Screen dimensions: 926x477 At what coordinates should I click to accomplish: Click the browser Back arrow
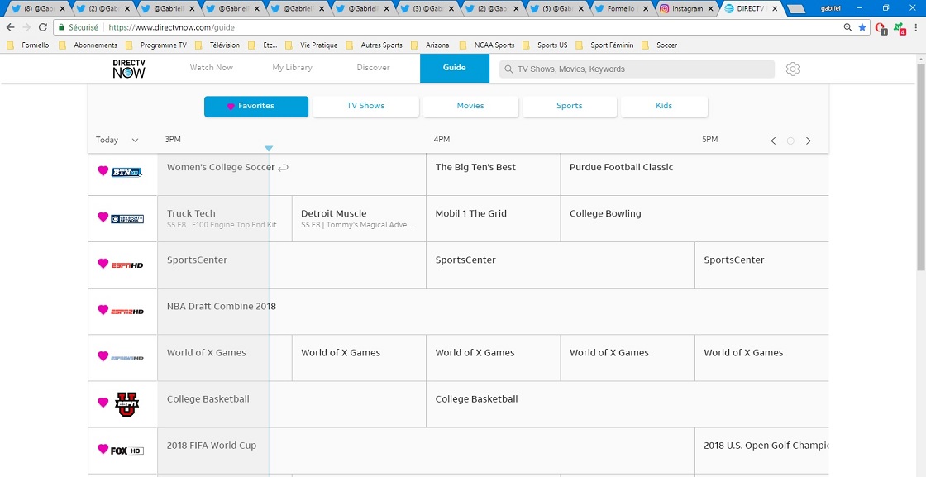click(10, 27)
